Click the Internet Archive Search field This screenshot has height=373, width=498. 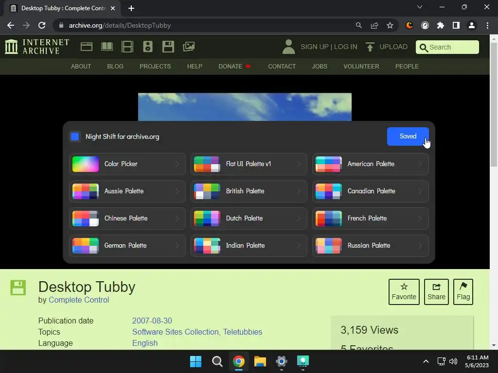447,47
